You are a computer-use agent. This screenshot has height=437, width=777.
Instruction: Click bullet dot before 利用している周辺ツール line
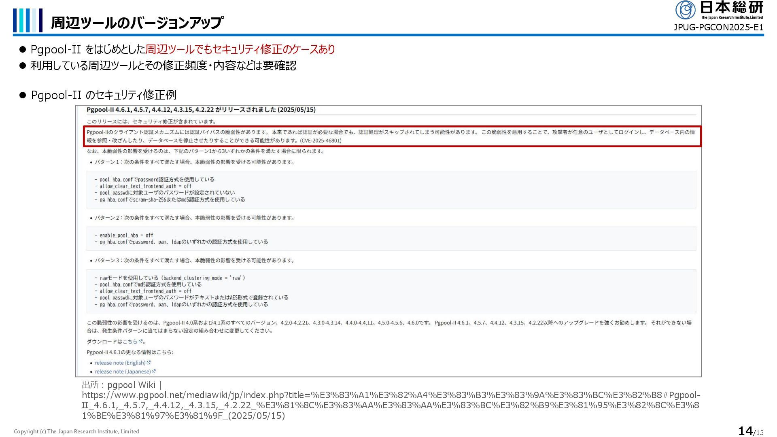click(x=23, y=66)
